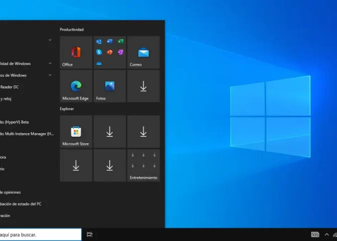
Task: Click the Productividad group header
Action: [x=72, y=29]
